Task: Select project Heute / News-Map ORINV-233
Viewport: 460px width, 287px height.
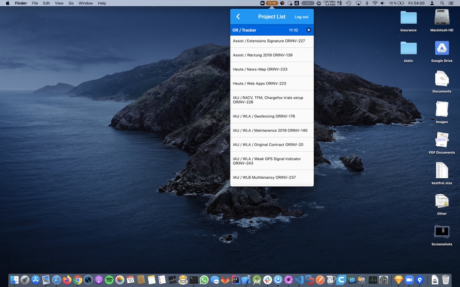Action: click(x=272, y=70)
